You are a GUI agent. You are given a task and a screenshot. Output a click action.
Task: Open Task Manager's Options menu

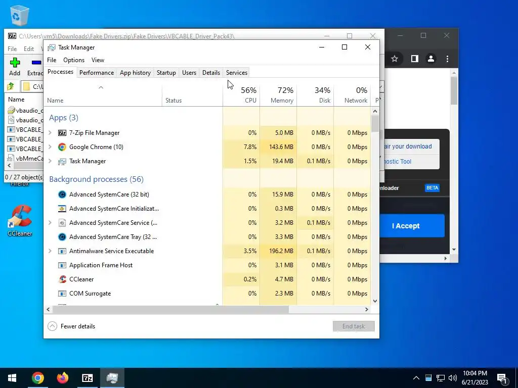pyautogui.click(x=74, y=60)
